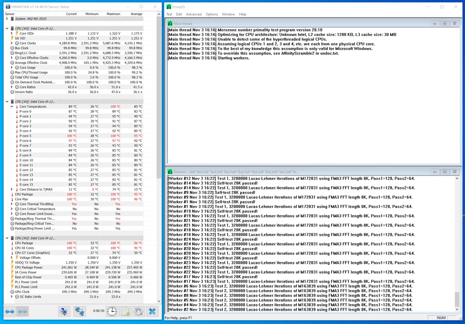Open the Window menu in Prime95
The height and width of the screenshot is (324, 465).
[x=228, y=14]
